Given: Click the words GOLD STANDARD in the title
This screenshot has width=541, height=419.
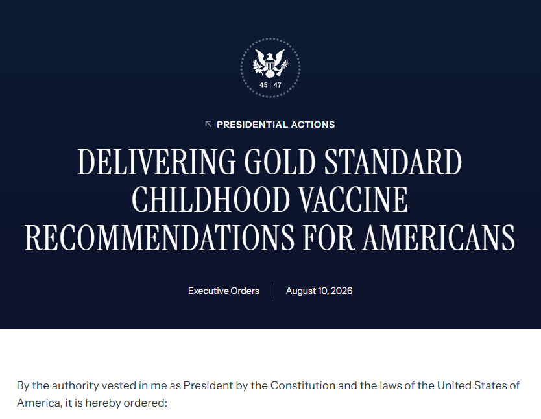Looking at the screenshot, I should pos(353,162).
